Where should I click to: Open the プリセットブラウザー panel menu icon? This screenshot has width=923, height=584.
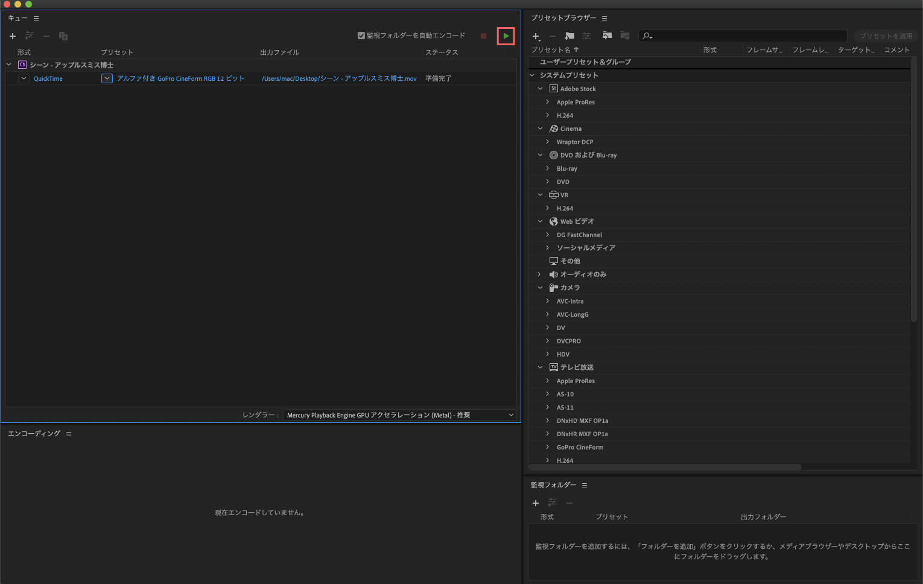604,19
